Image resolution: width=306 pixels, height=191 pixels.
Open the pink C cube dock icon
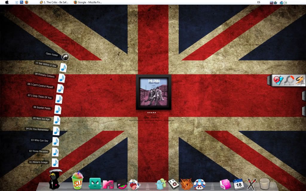tap(225, 184)
